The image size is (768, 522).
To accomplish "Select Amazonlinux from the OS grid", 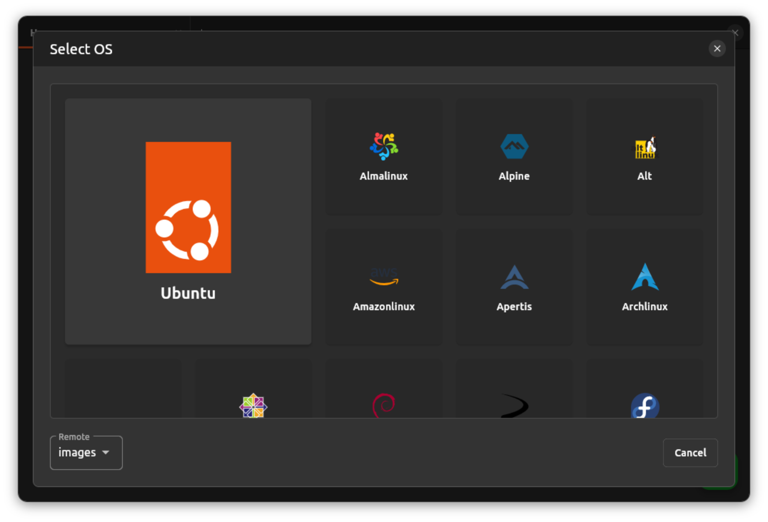I will 383,286.
